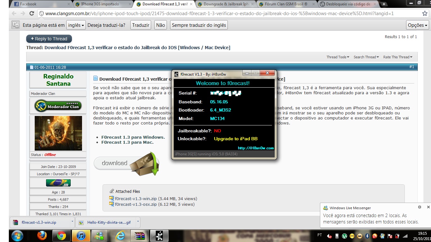Open the language dropdown showing inglês
Image resolution: width=431 pixels, height=242 pixels.
pyautogui.click(x=76, y=25)
